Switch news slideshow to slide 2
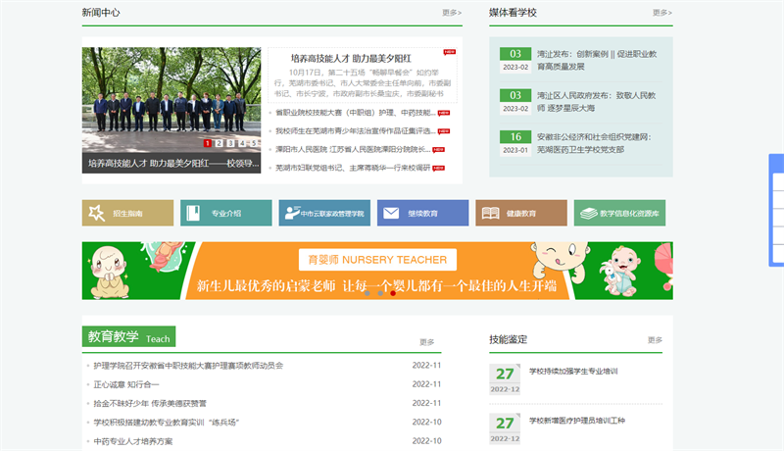Viewport: 784px width, 451px height. (219, 143)
